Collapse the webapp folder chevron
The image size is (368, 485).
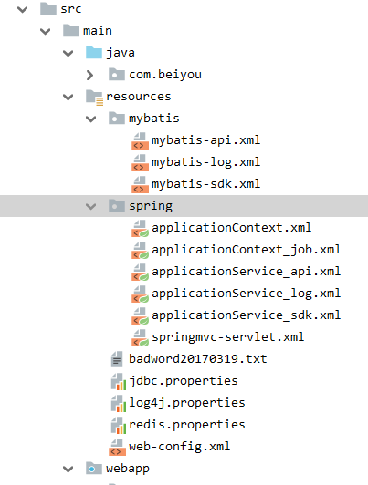(68, 469)
